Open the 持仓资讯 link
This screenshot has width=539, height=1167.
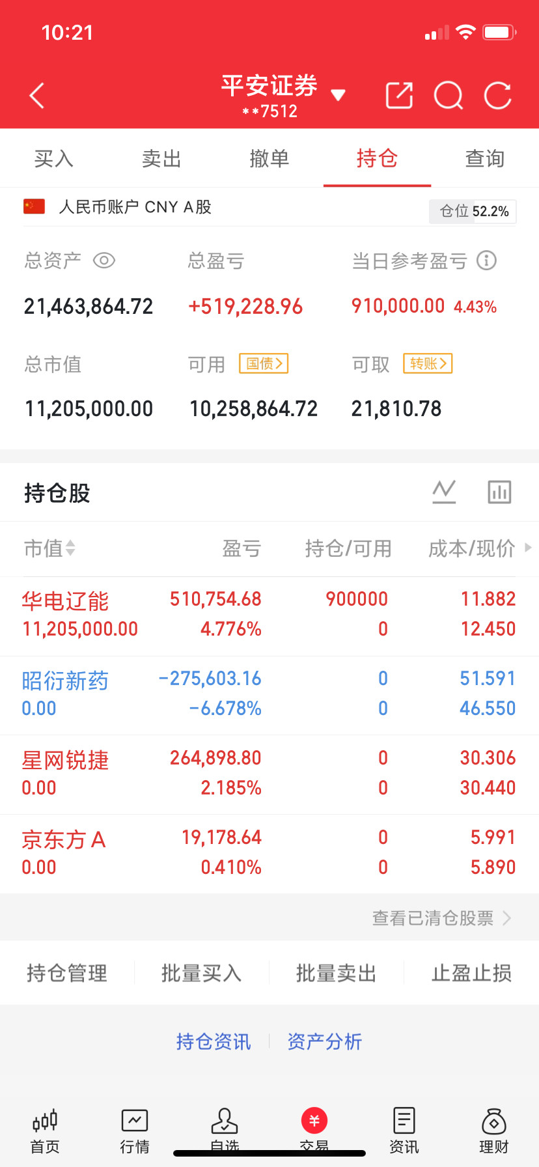coord(214,1041)
